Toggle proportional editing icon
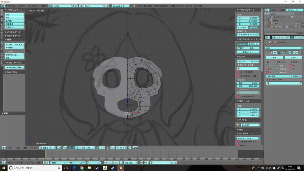 coord(113,148)
